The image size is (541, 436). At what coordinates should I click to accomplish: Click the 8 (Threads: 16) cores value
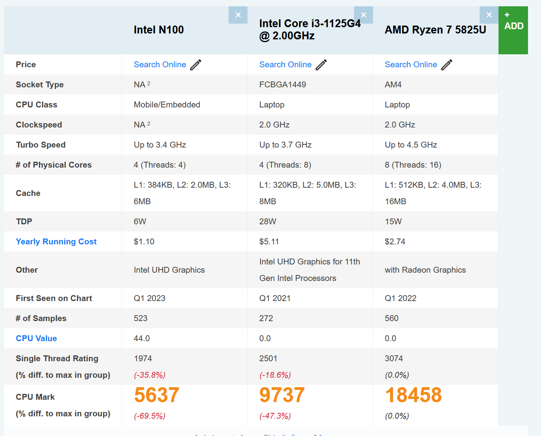click(x=413, y=165)
